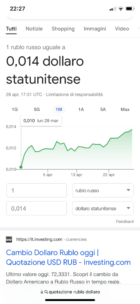Open Cambio Dollaro Rublo oggi result link
Viewport: 140px width, 304px height.
point(68,258)
